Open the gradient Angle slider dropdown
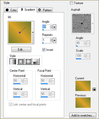Image resolution: width=99 pixels, height=119 pixels. point(54,27)
